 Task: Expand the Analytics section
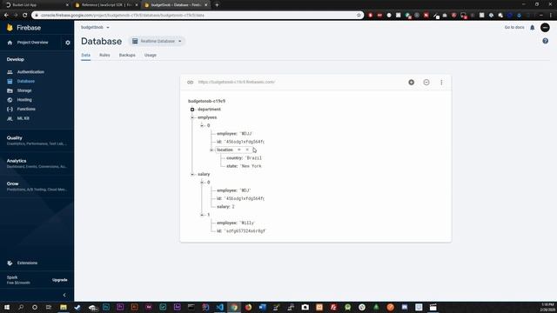pos(37,163)
